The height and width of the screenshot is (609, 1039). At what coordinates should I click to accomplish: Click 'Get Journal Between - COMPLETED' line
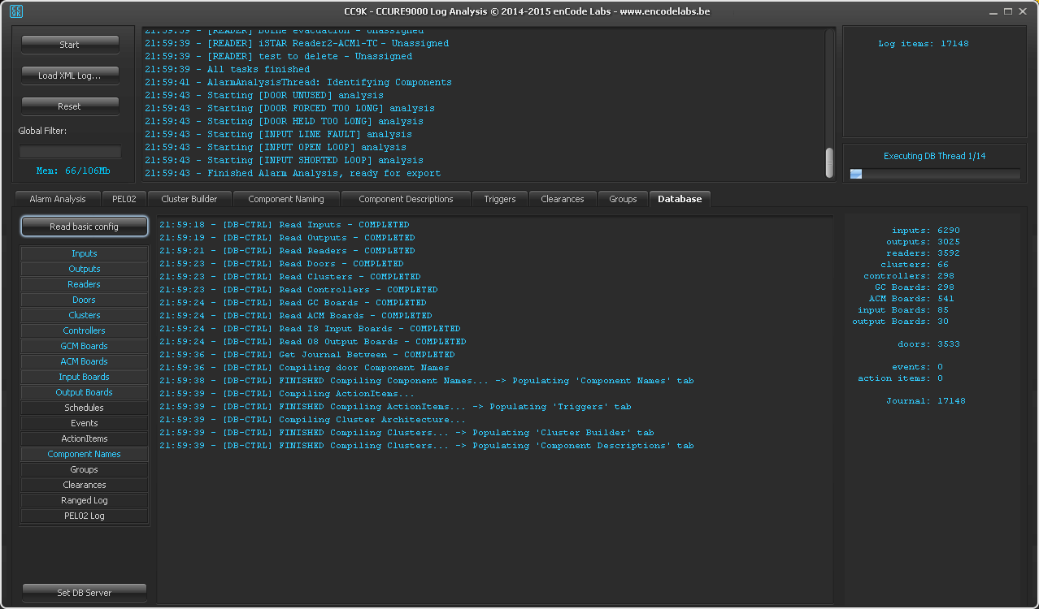click(x=307, y=355)
